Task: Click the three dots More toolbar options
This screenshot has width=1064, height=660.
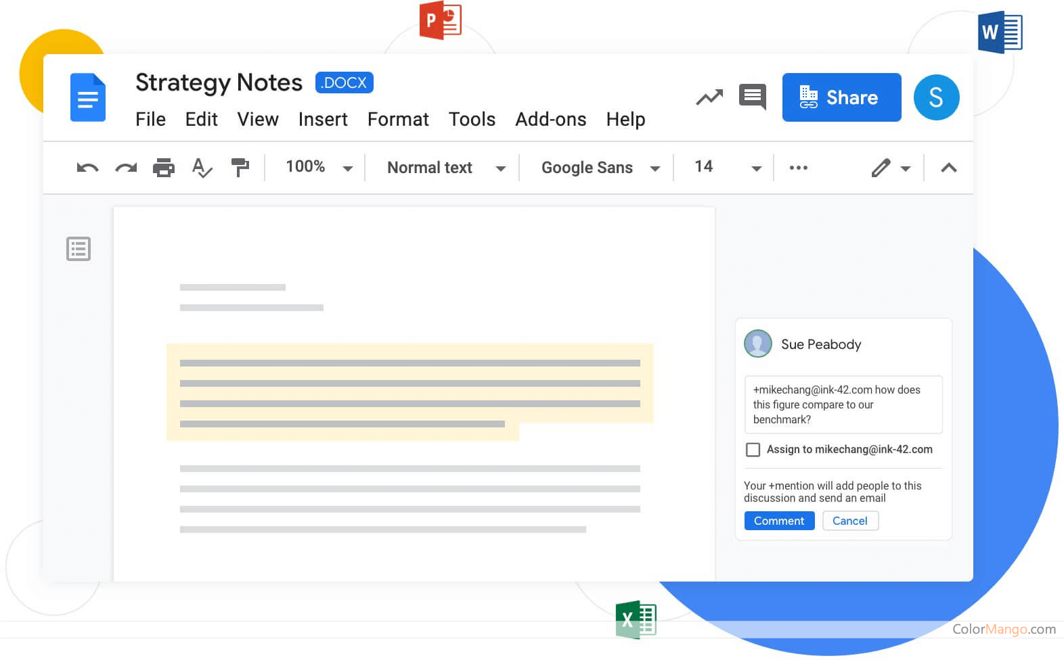Action: [x=799, y=168]
